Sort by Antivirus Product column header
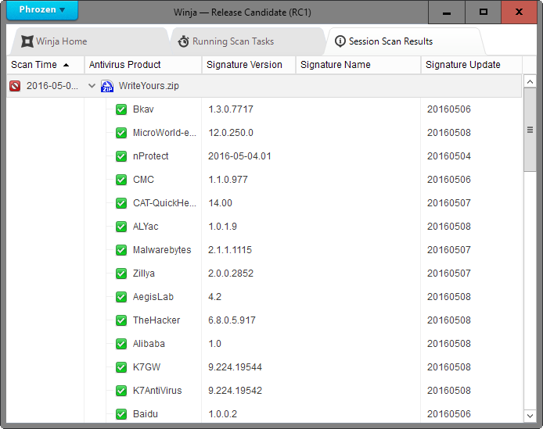 (143, 65)
